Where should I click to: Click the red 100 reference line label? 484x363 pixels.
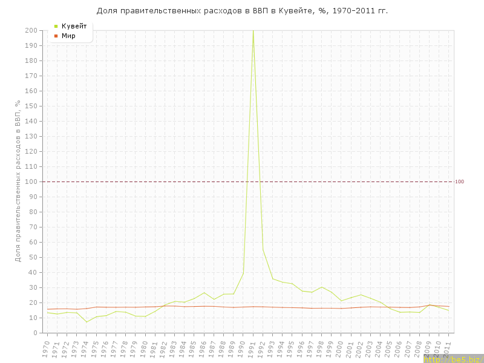click(x=459, y=181)
